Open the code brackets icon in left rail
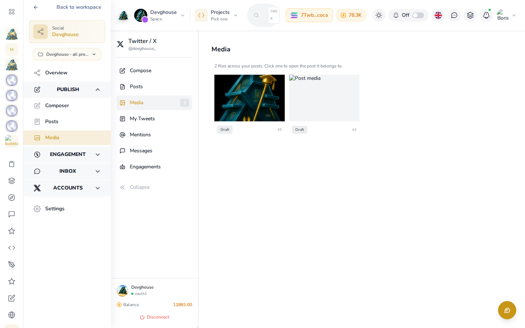This screenshot has height=328, width=525. point(12,248)
